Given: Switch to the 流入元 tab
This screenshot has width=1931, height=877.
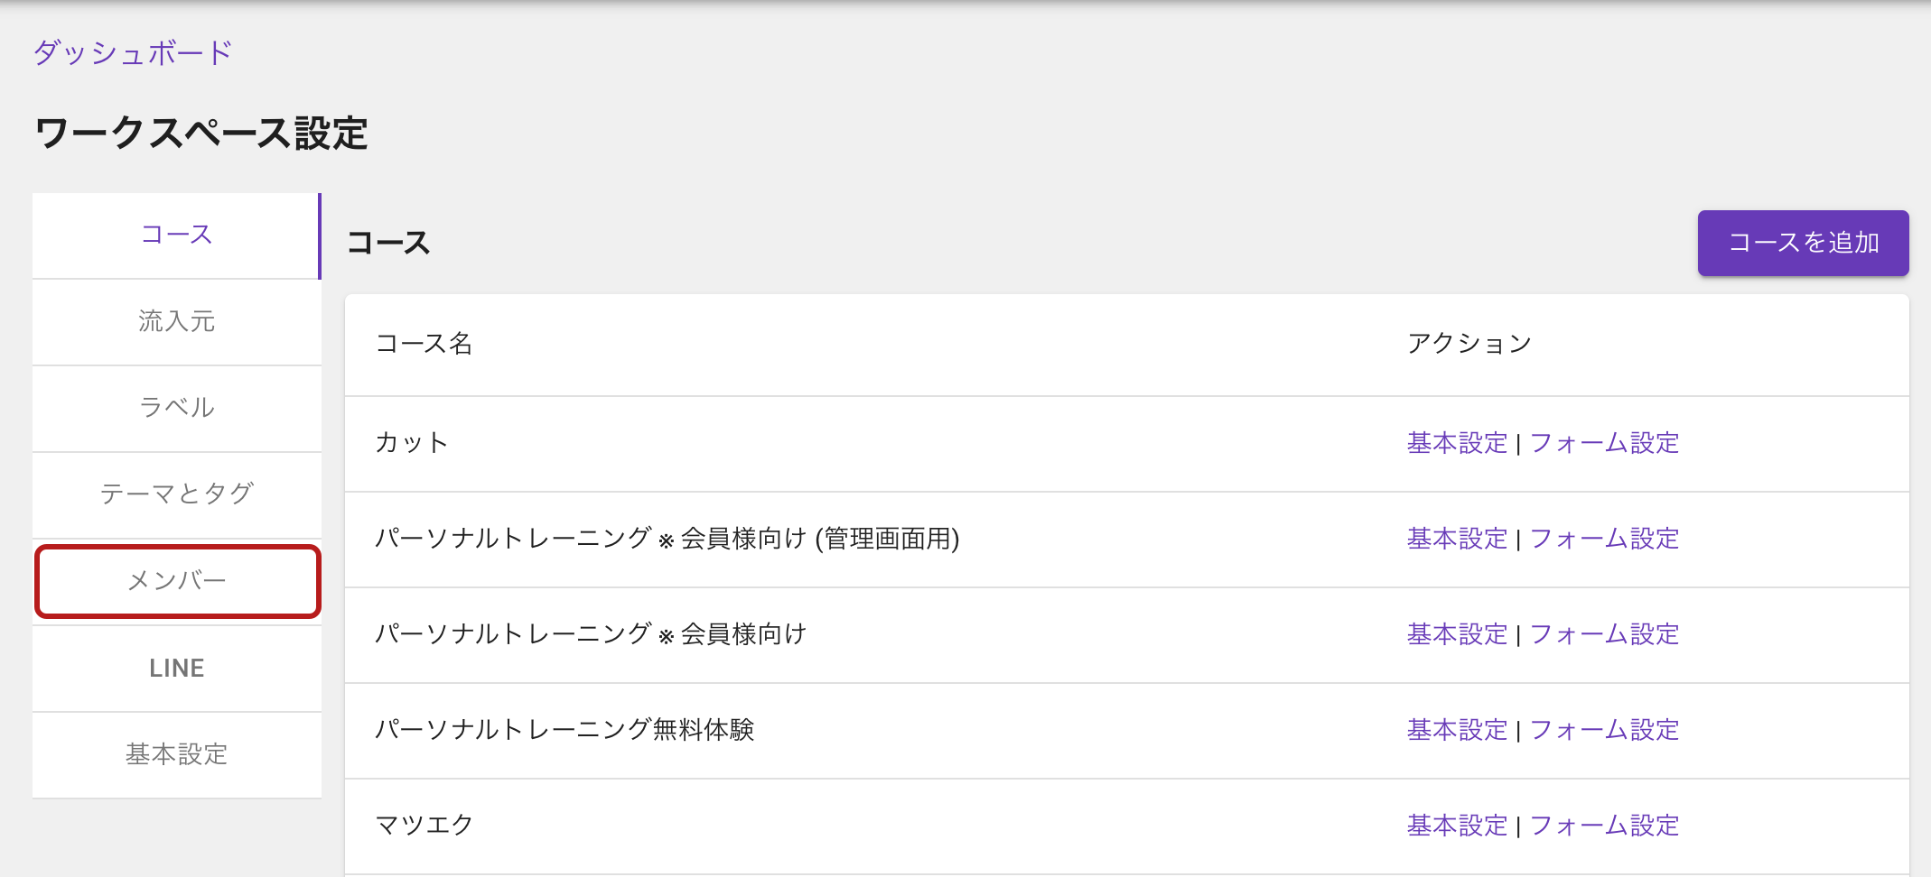Looking at the screenshot, I should (176, 322).
